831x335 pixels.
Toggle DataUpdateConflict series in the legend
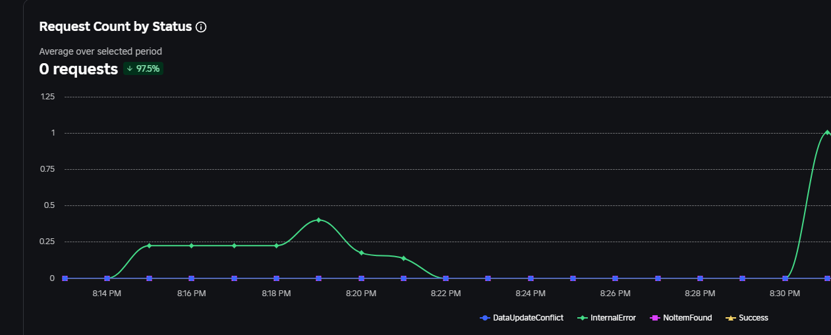(x=522, y=318)
